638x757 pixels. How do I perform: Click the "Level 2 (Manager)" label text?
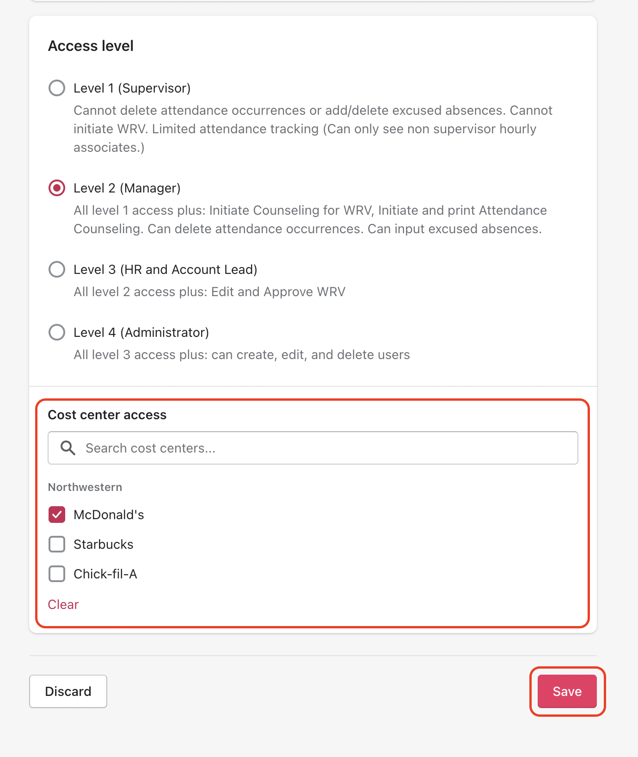[127, 188]
